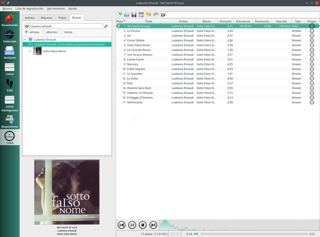Image resolution: width=320 pixels, height=237 pixels.
Task: Click origin icon of La Piscina row
Action: point(312,31)
